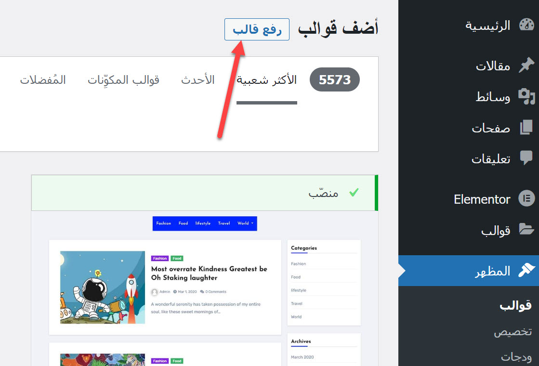Click the World dropdown in theme preview
539x366 pixels.
(245, 223)
